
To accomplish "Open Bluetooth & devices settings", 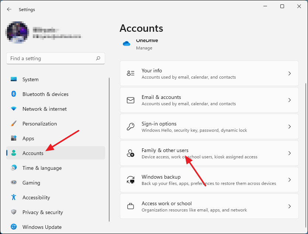I will tap(56, 94).
